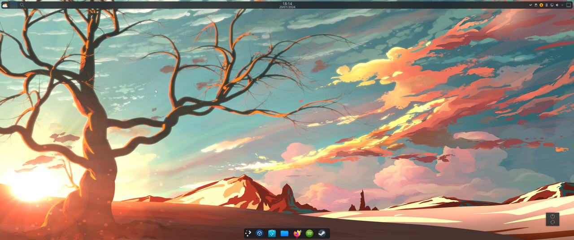574x240 pixels.
Task: Open the audio volume tray icon
Action: tap(557, 5)
